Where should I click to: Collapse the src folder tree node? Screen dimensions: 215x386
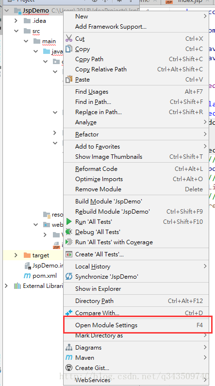16,31
